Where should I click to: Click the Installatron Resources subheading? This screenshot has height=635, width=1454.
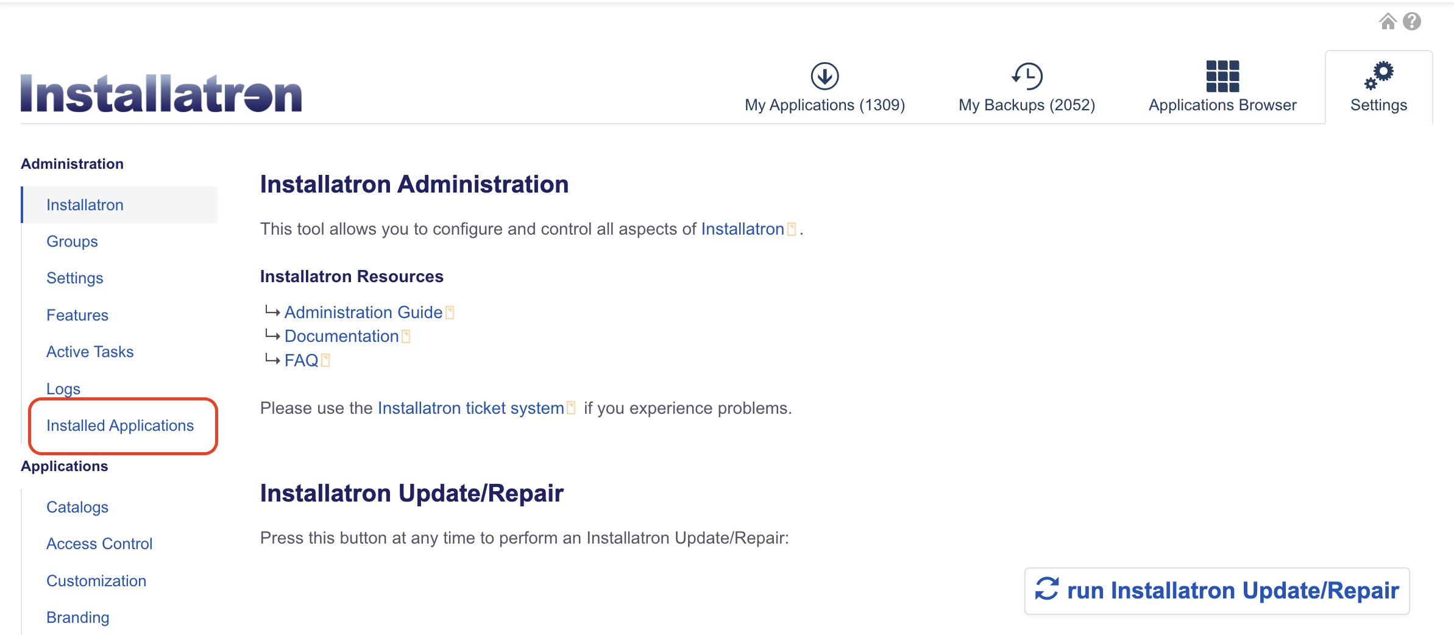coord(352,276)
